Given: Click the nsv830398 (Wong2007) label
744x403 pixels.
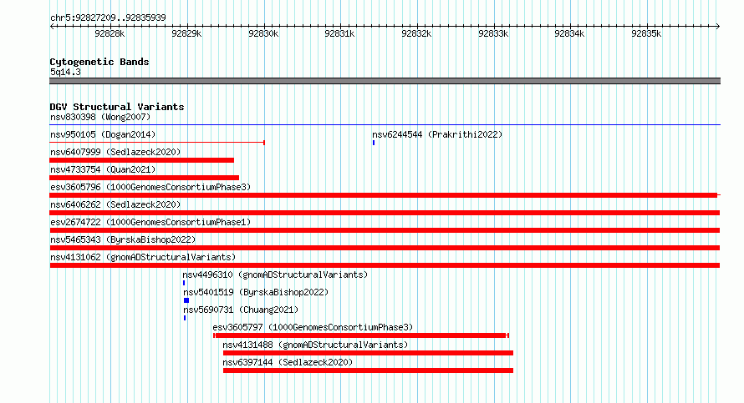Looking at the screenshot, I should pos(100,117).
